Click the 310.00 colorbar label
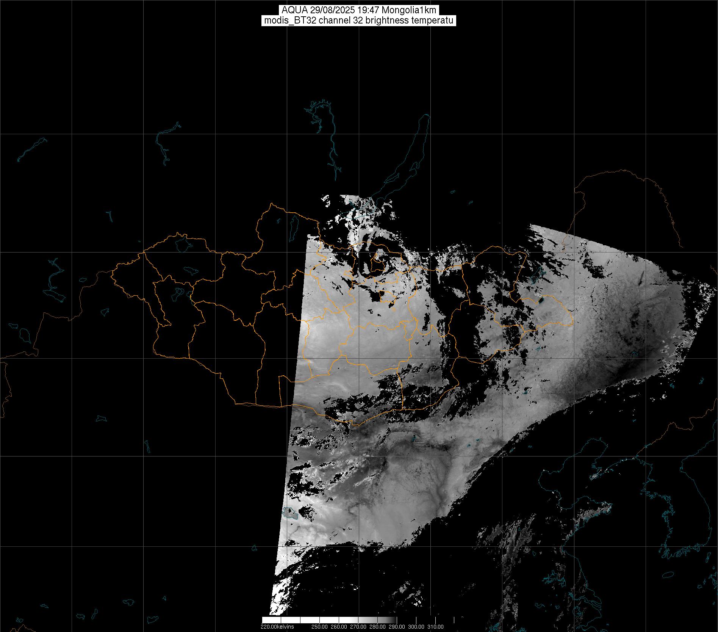This screenshot has width=718, height=632. click(436, 627)
